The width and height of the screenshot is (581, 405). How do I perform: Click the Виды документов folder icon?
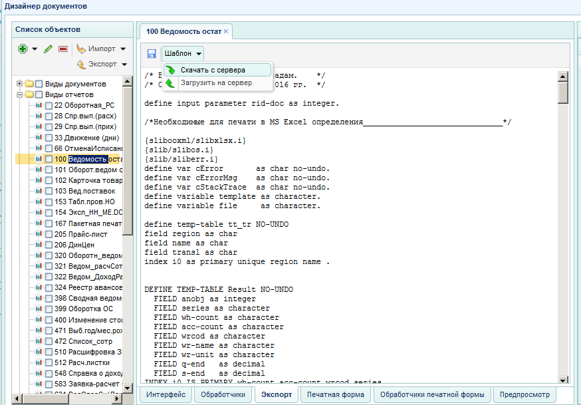[x=29, y=84]
